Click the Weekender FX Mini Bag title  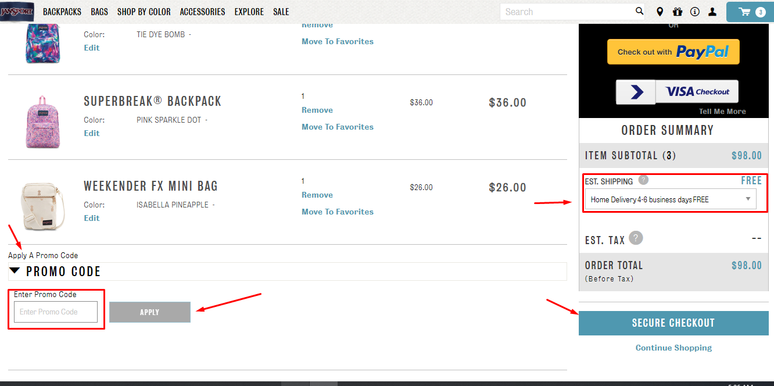[151, 186]
